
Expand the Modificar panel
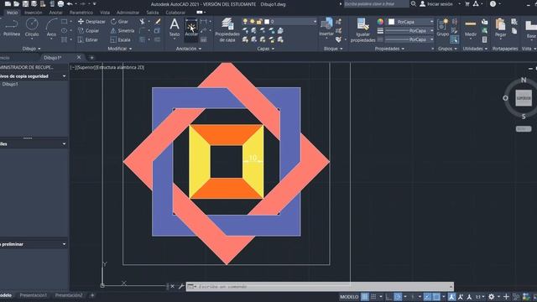120,49
